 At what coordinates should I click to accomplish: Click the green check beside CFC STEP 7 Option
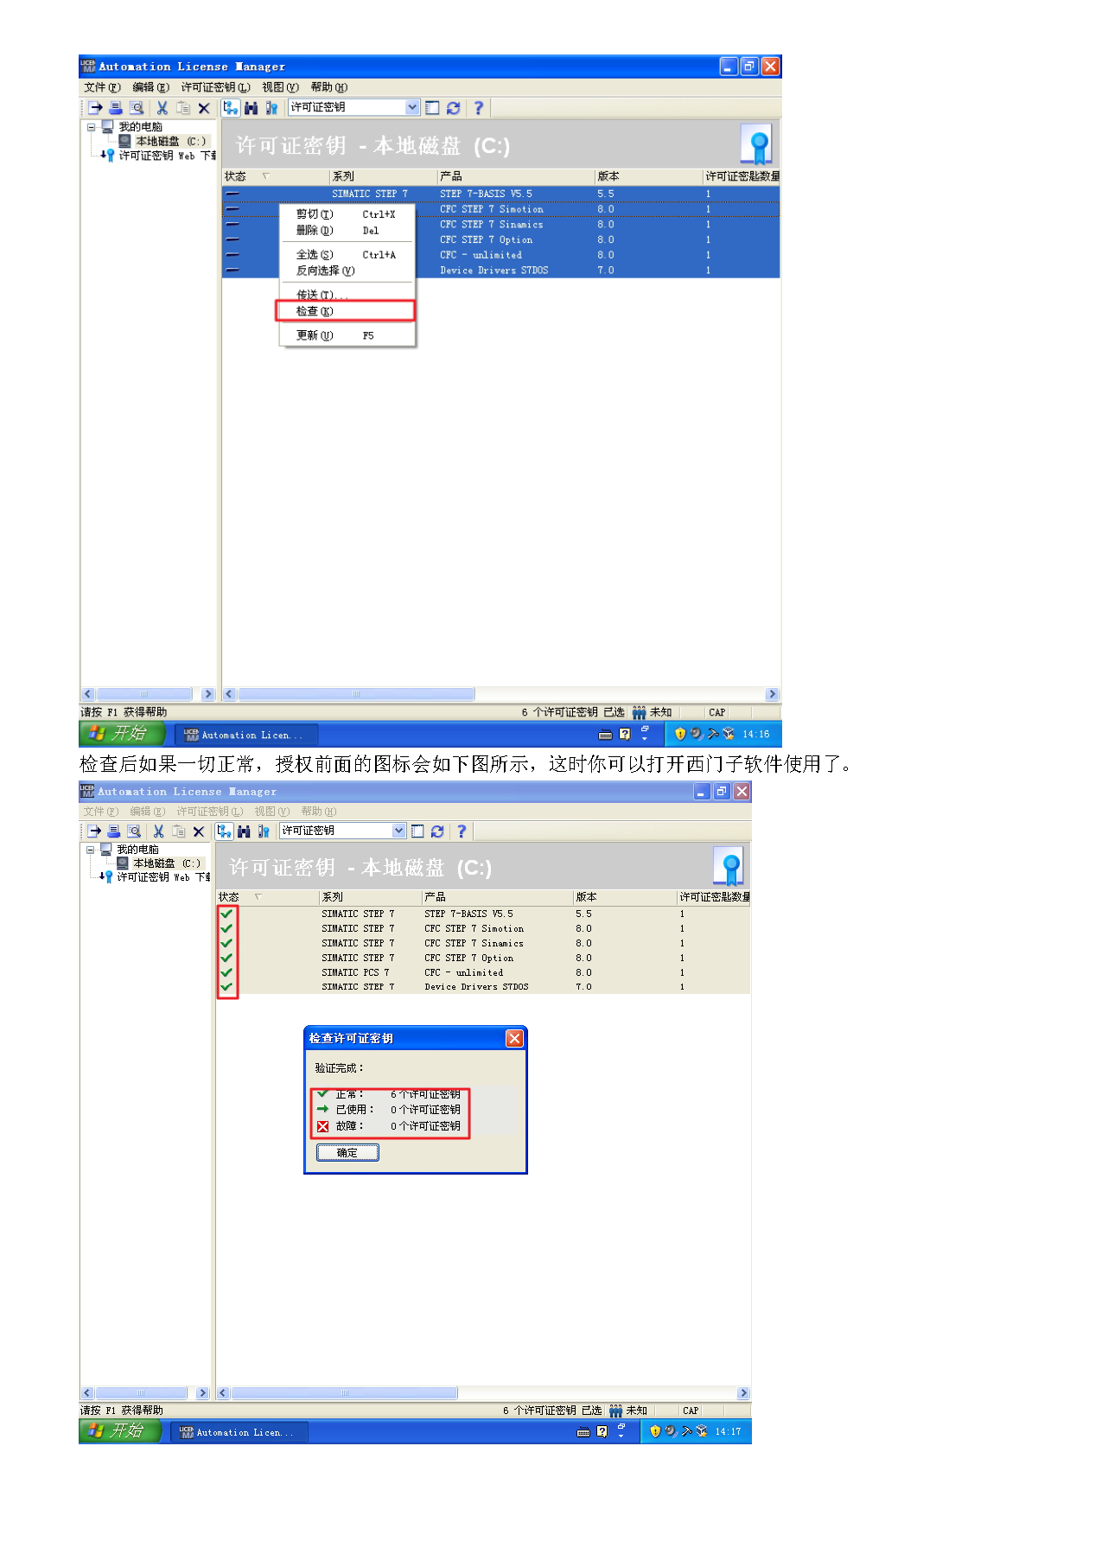(226, 958)
